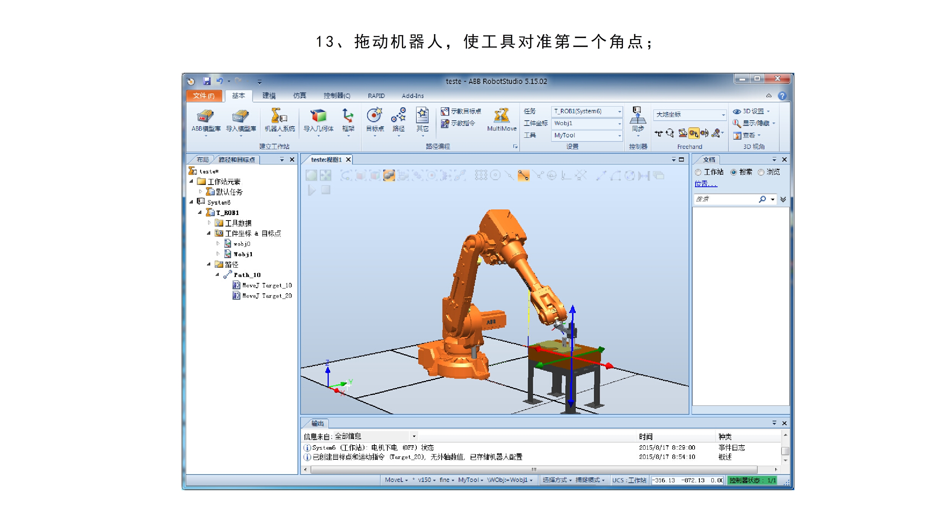Select the highlighted Jog Linear freehand tool
Screen dimensions: 939x528
(693, 133)
